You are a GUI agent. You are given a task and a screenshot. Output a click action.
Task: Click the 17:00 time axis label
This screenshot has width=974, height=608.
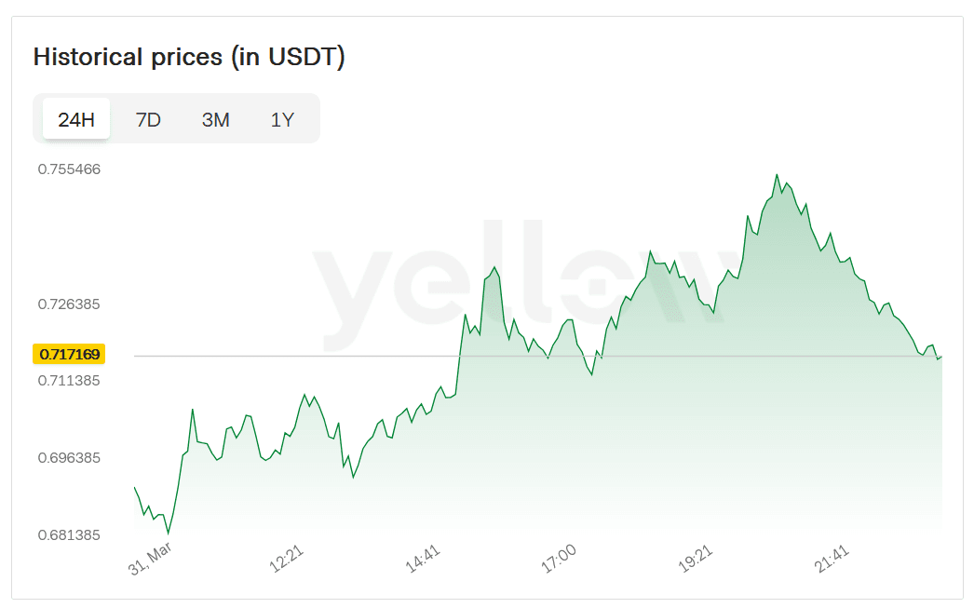point(559,560)
